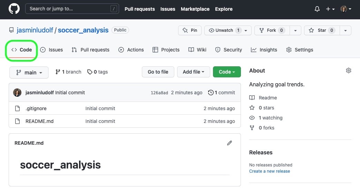Expand the plus create-new menu
The width and height of the screenshot is (360, 192).
coord(330,9)
